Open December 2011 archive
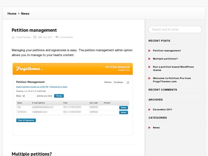The height and width of the screenshot is (156, 208). [162, 110]
